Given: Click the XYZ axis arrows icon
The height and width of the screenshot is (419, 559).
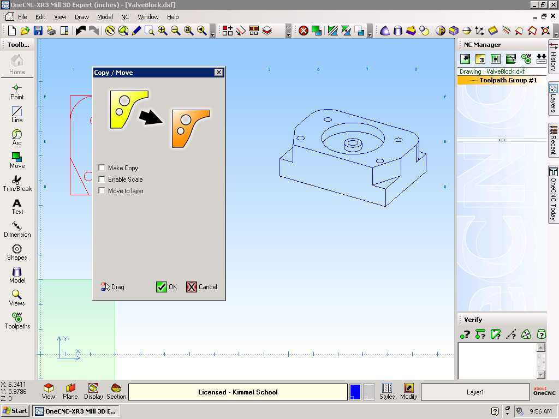Looking at the screenshot, I should click(479, 31).
